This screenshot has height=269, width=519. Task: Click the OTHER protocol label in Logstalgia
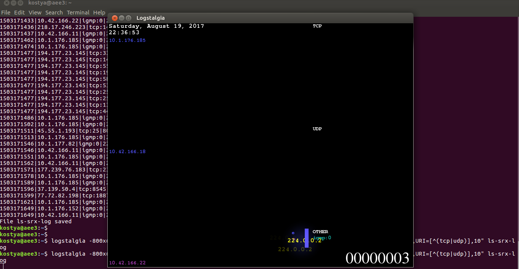[x=320, y=232]
